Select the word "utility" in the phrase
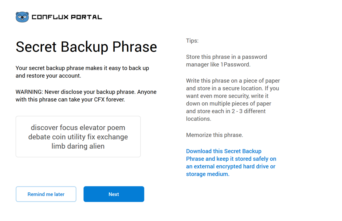 click(76, 137)
